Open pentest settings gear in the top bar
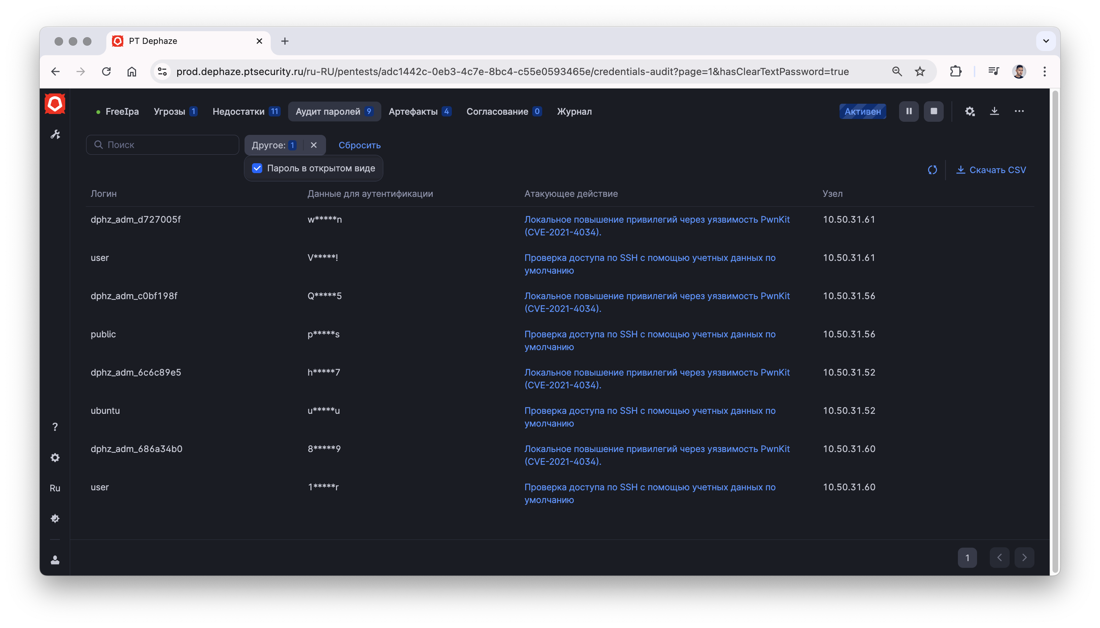The width and height of the screenshot is (1100, 628). coord(970,111)
